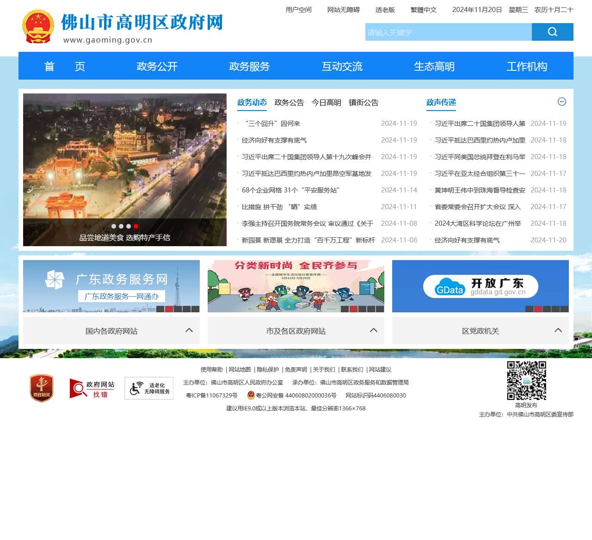
Task: Click the police badge icon for 粤公网安备
Action: 251,395
